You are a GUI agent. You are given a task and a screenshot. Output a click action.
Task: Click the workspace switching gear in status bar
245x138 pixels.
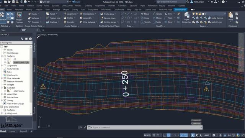click(214, 135)
